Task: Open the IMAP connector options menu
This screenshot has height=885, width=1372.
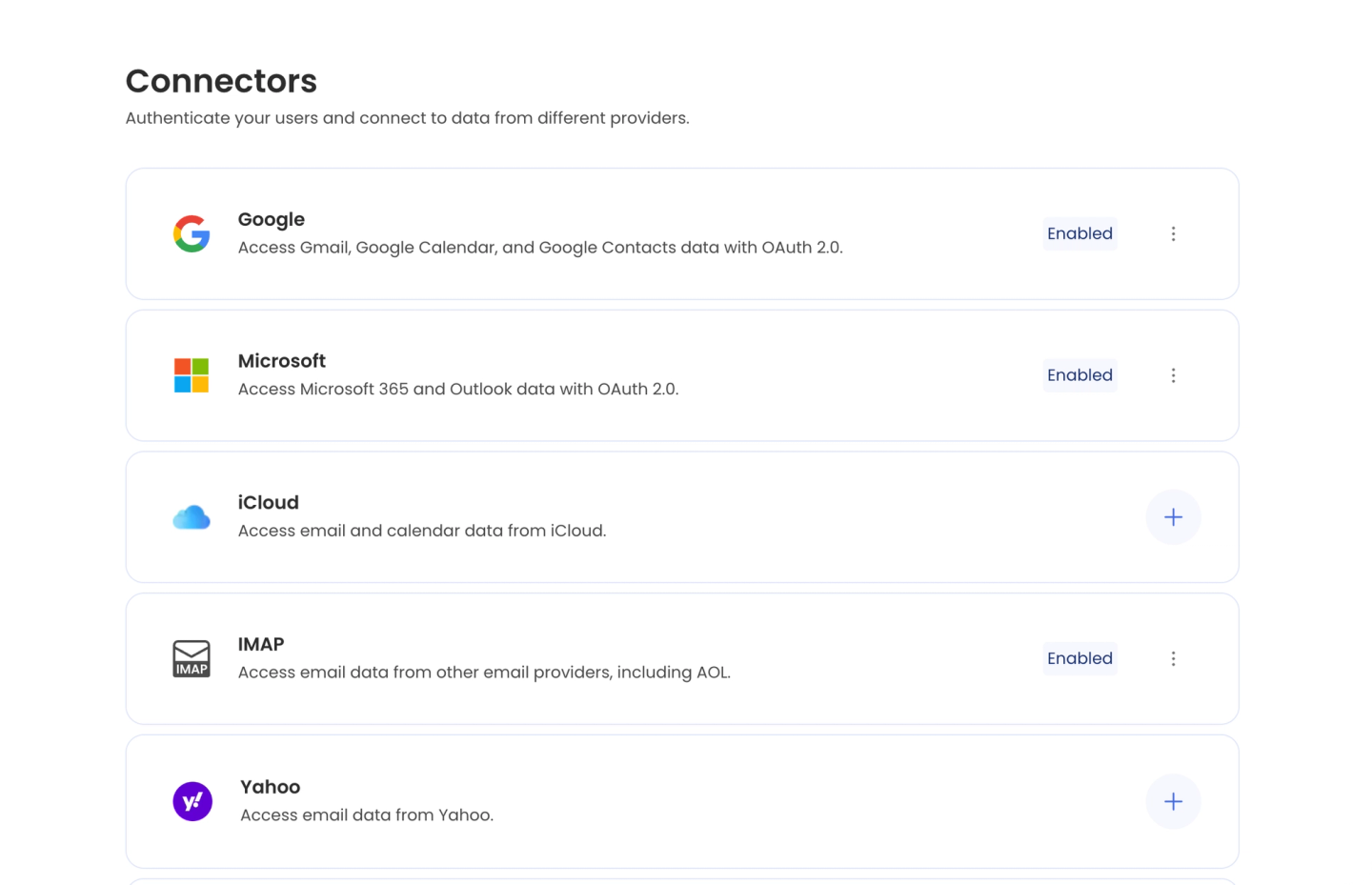Action: click(1173, 658)
